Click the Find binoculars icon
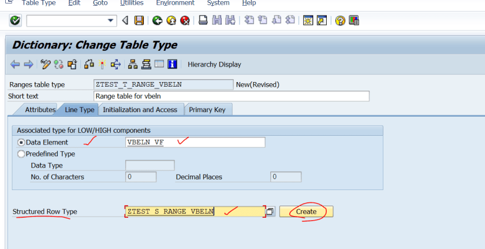This screenshot has width=485, height=249. coord(217,20)
